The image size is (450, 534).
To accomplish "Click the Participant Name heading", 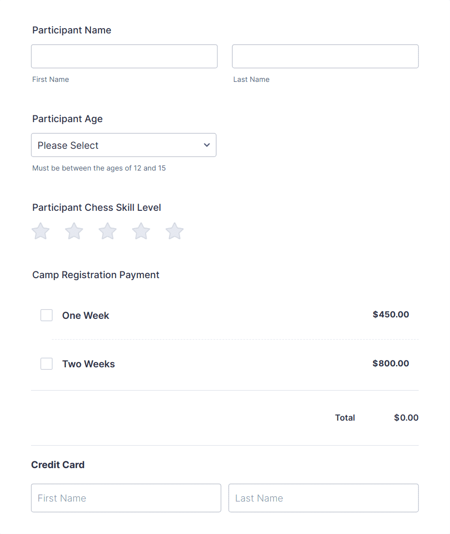I will coord(71,30).
